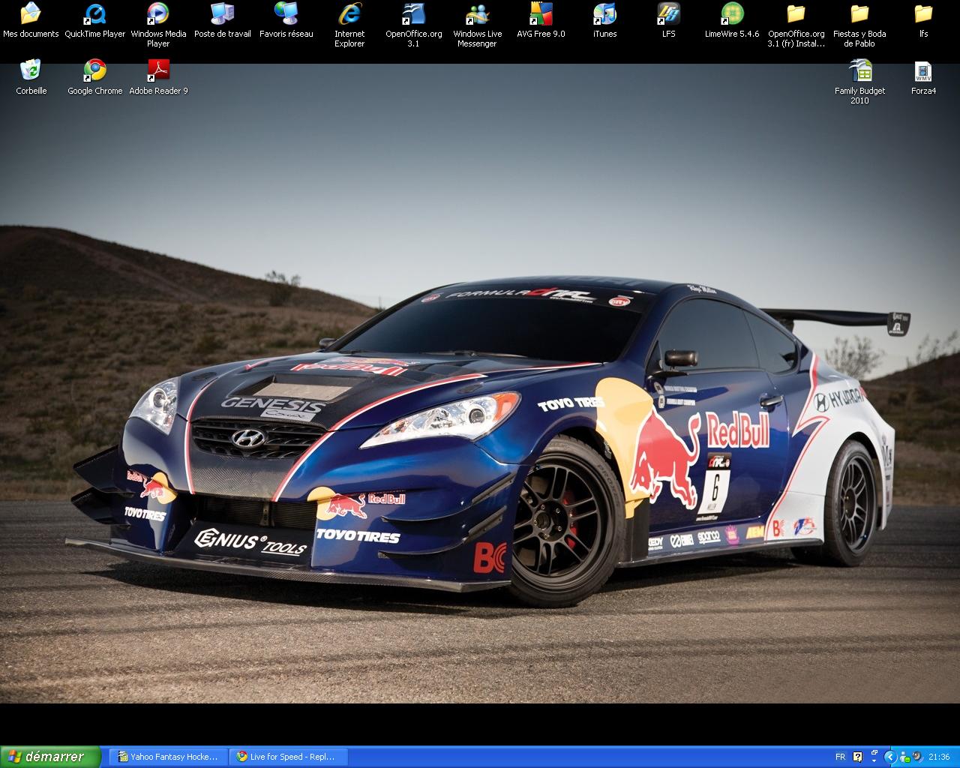Open the démarrer Start menu

click(x=50, y=757)
